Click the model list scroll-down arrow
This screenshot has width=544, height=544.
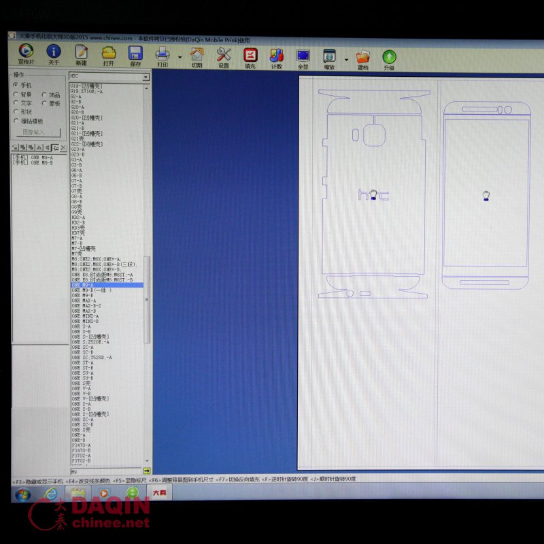(147, 461)
